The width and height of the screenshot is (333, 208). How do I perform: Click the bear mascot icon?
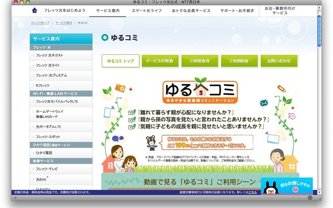click(x=151, y=142)
